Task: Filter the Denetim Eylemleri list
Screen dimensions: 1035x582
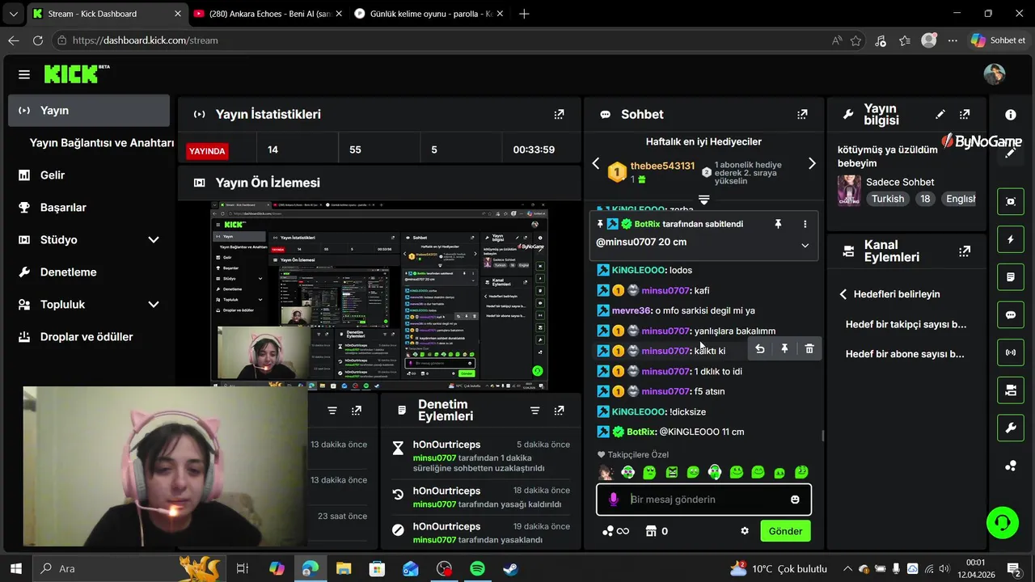Action: (x=534, y=411)
